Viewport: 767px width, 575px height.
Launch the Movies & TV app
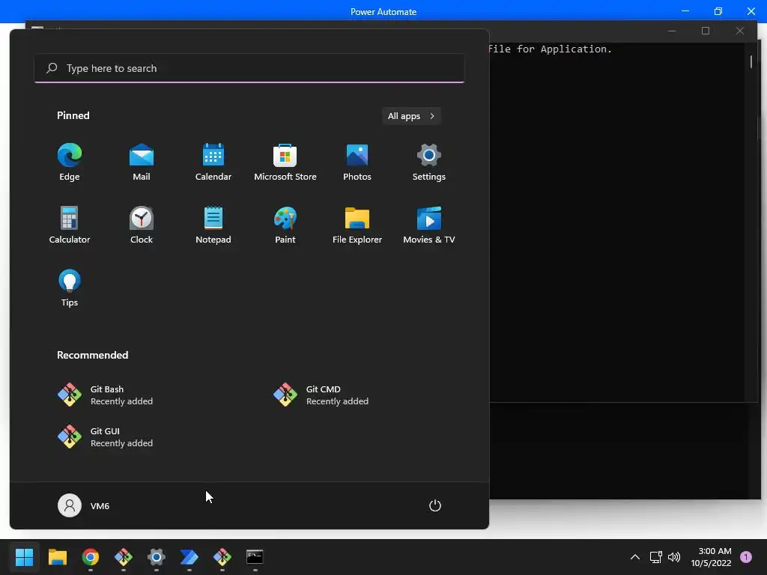[x=429, y=225]
